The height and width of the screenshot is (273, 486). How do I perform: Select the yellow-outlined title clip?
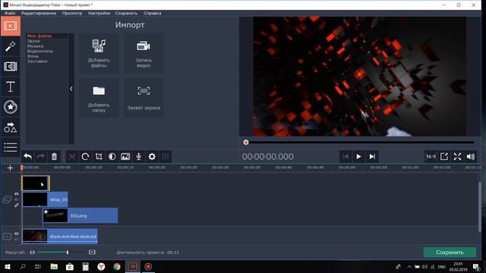[x=36, y=183]
